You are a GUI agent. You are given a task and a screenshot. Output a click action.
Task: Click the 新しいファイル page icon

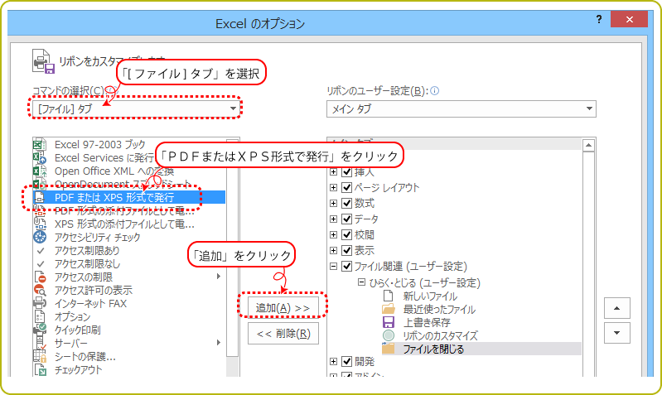click(388, 296)
